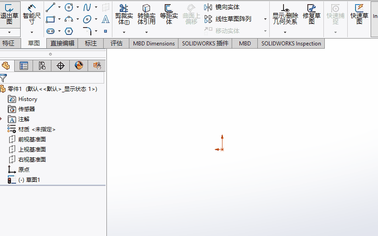Select the 零件1 root node in the tree

click(49, 89)
